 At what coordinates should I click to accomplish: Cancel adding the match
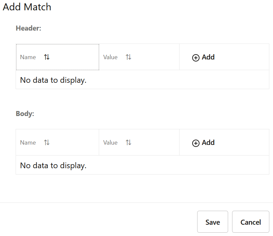click(x=250, y=222)
